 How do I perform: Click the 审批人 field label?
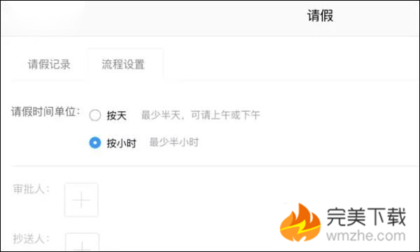click(x=31, y=189)
